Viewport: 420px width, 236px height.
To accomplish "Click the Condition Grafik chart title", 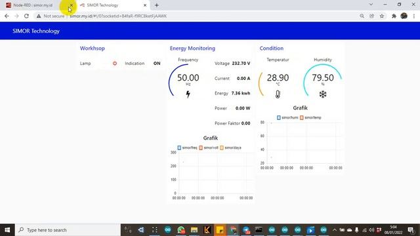I will tap(300, 108).
